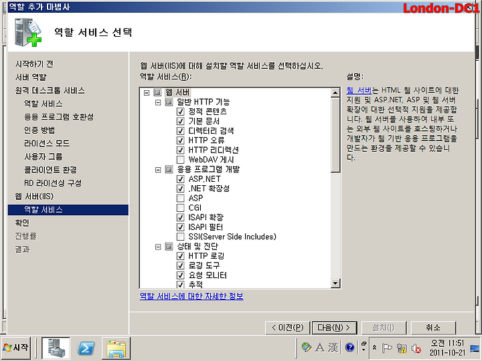The image size is (482, 361).
Task: Check the ASP checkbox
Action: (181, 199)
